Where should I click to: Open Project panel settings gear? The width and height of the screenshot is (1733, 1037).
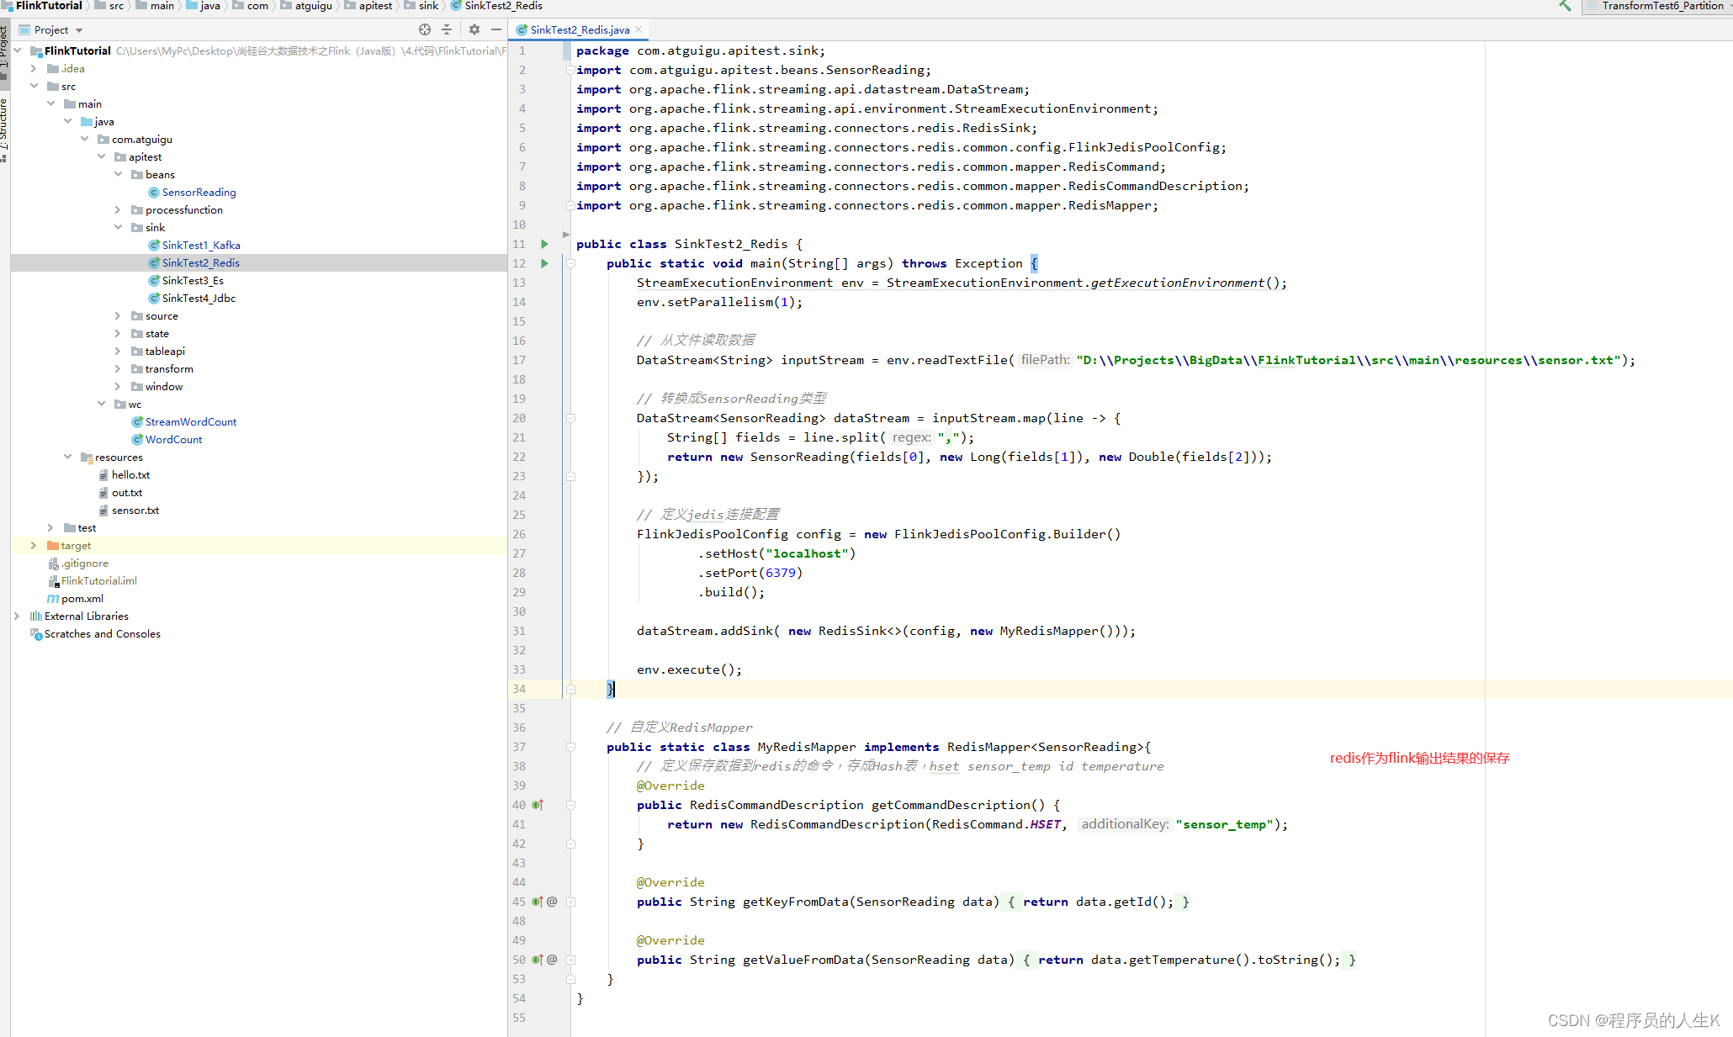pos(474,29)
